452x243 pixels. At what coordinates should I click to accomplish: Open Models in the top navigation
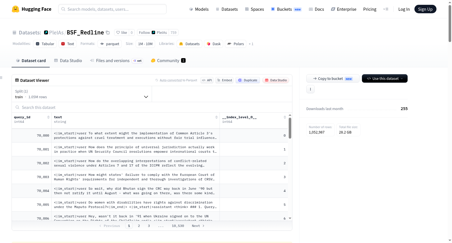[x=199, y=9]
